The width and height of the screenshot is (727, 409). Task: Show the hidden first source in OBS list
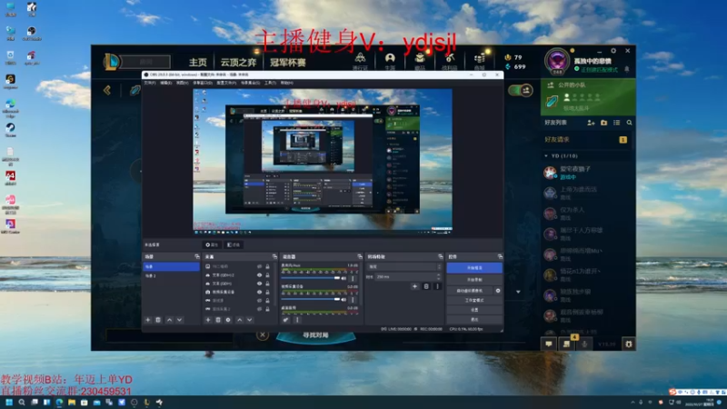[x=259, y=266]
